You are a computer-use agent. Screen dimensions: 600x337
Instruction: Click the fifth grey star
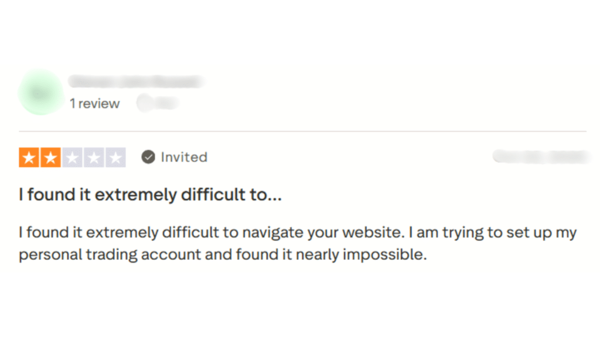point(115,157)
